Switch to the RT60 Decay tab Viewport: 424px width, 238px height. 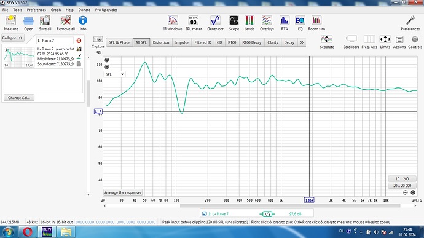pos(252,42)
